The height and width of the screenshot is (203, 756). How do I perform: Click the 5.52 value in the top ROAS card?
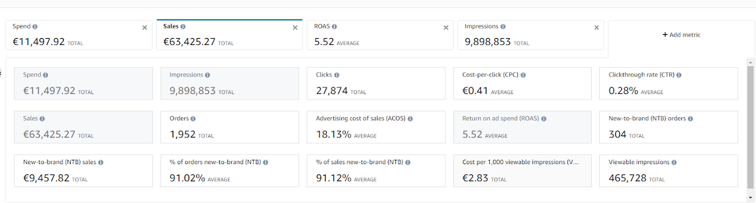(324, 41)
